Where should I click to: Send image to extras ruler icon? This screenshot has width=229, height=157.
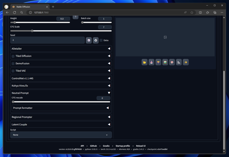pos(179,62)
